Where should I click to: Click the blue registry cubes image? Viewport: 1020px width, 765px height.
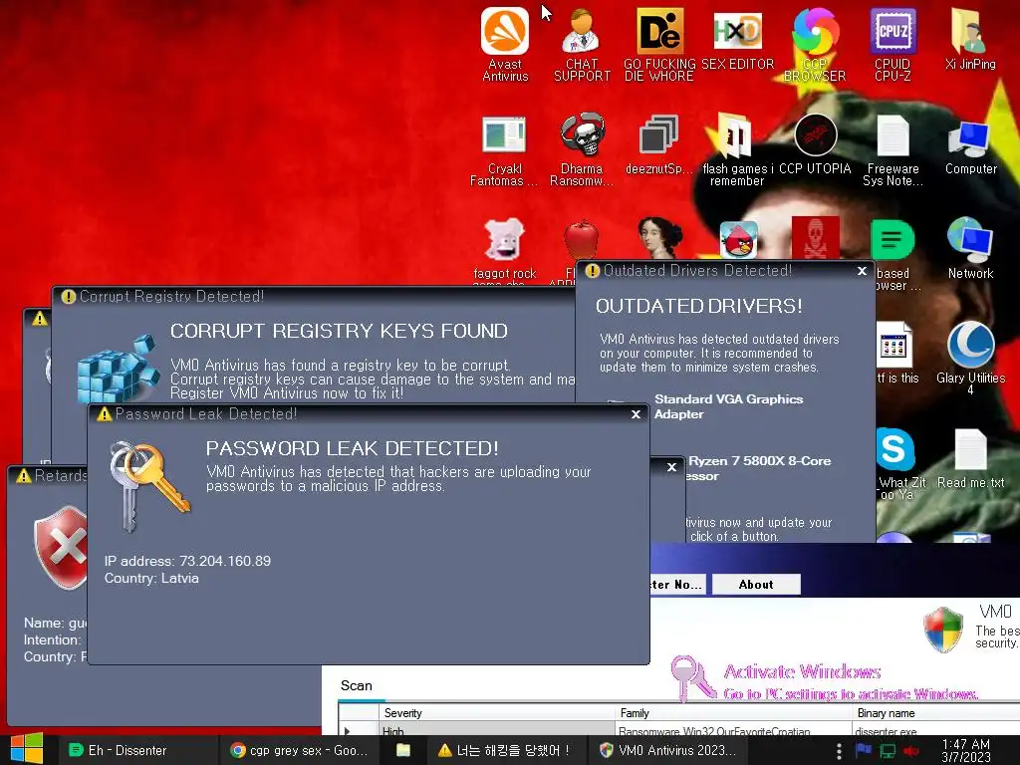pos(118,369)
